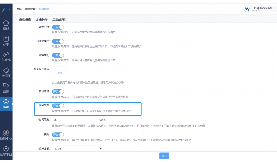Click 系统 in the breadcrumb
The height and width of the screenshot is (163, 277).
19,9
